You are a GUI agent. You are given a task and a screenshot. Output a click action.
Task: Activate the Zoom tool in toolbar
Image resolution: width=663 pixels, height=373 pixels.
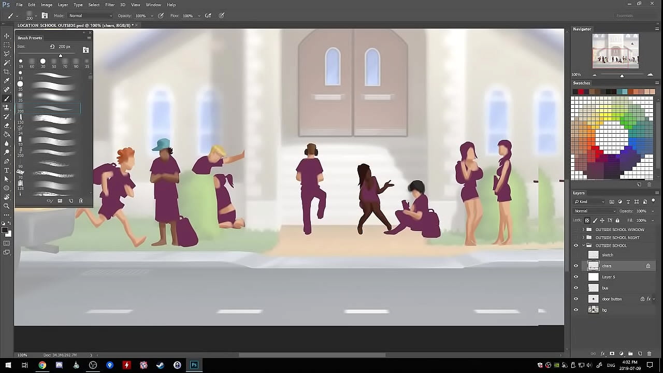coord(7,206)
